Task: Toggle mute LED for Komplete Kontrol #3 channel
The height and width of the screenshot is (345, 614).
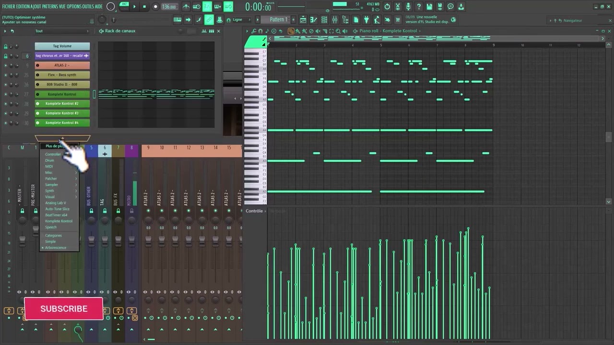Action: click(x=6, y=113)
